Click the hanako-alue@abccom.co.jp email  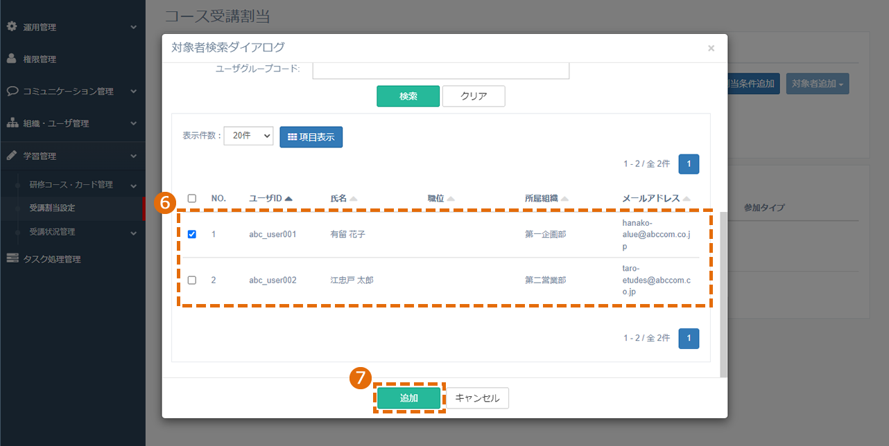[656, 234]
